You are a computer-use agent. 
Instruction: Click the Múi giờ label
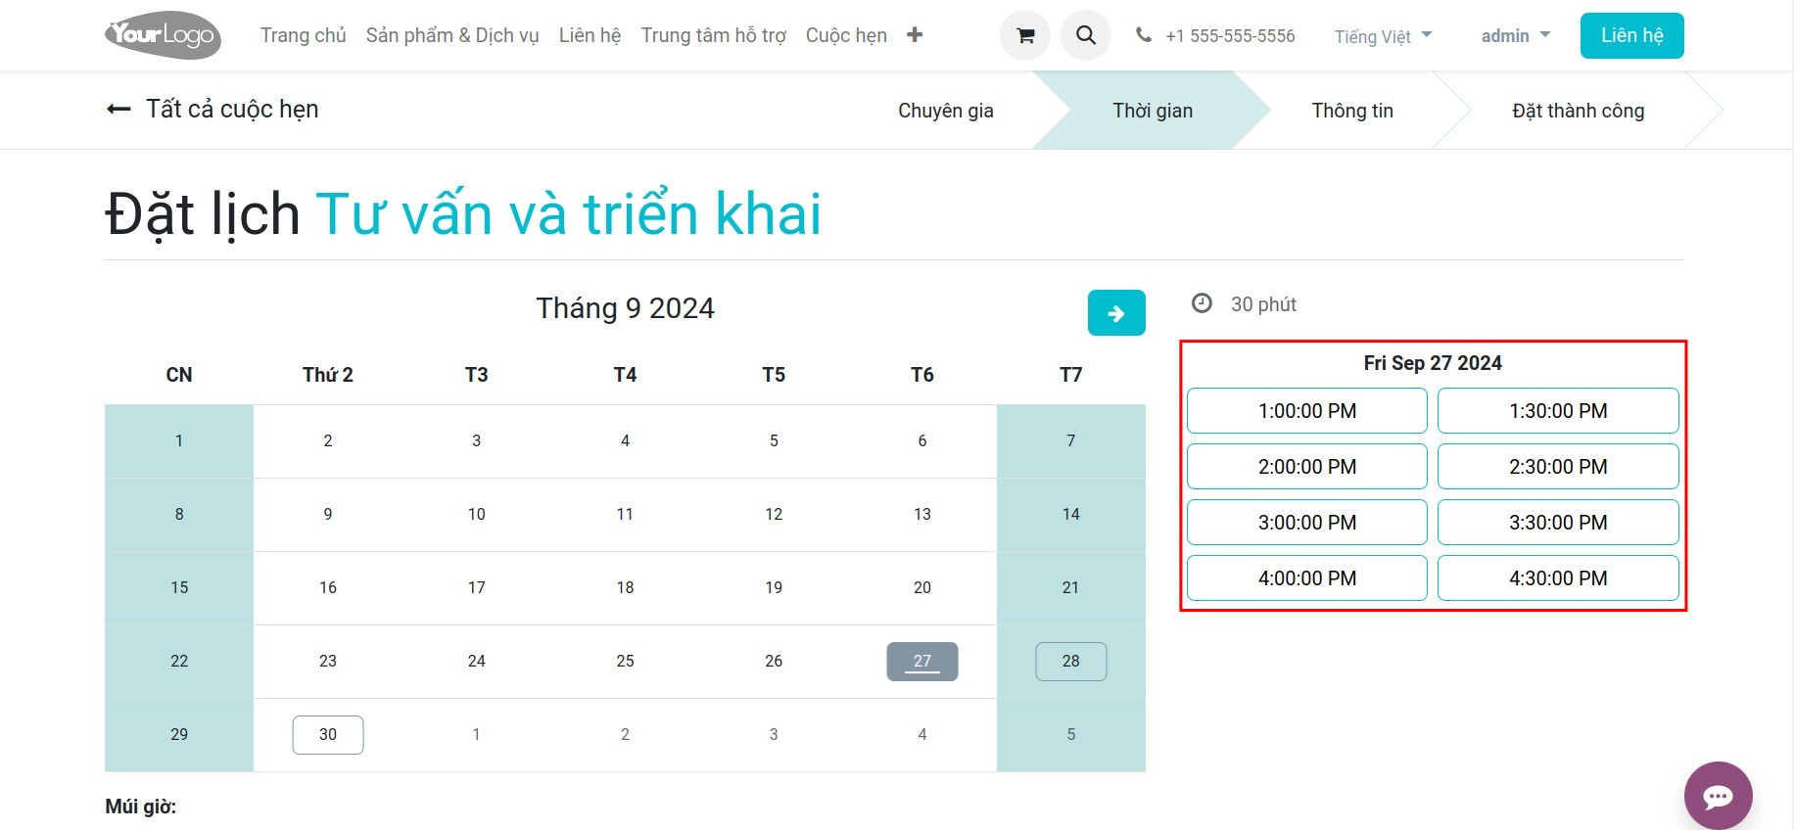(141, 807)
